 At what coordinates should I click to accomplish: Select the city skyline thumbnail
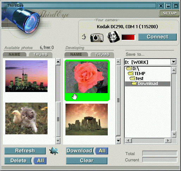26,76
